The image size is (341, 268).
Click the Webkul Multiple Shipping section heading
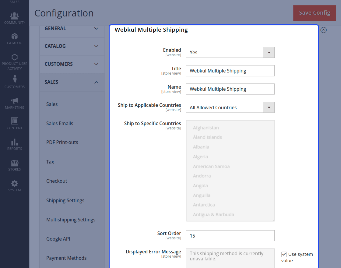click(x=151, y=30)
